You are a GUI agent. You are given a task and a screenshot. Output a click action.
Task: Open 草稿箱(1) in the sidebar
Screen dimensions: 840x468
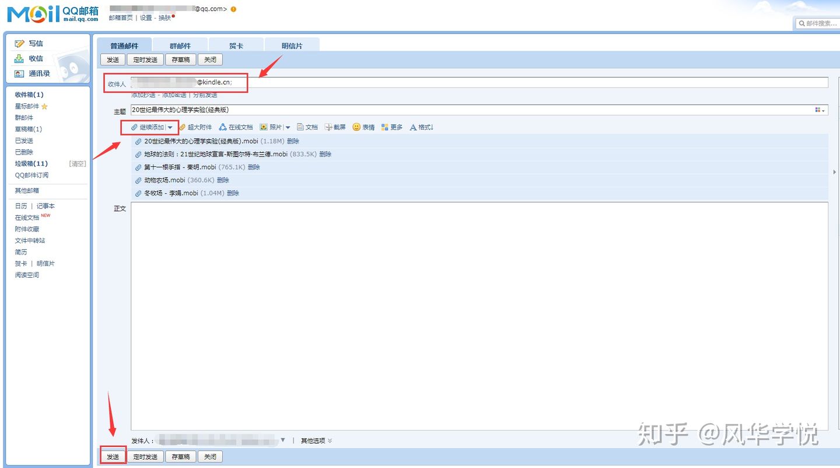29,129
